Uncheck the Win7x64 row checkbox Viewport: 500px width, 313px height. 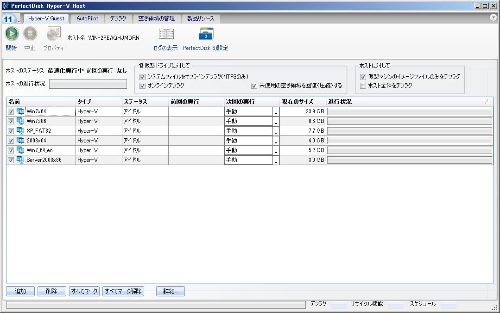11,111
